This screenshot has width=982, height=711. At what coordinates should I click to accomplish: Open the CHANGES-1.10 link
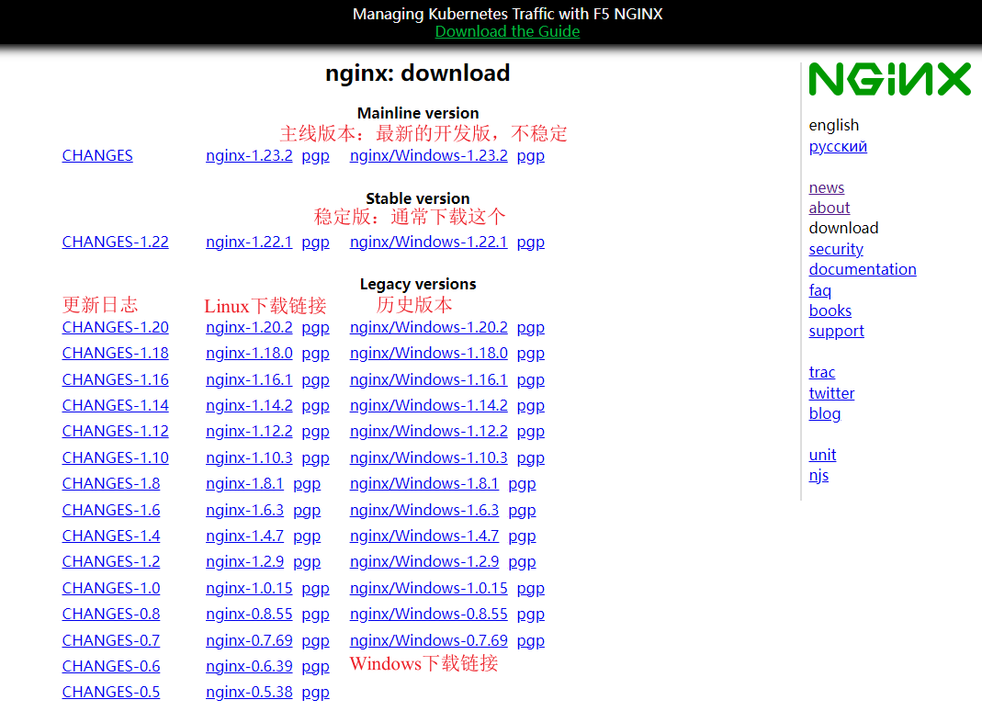(x=115, y=457)
